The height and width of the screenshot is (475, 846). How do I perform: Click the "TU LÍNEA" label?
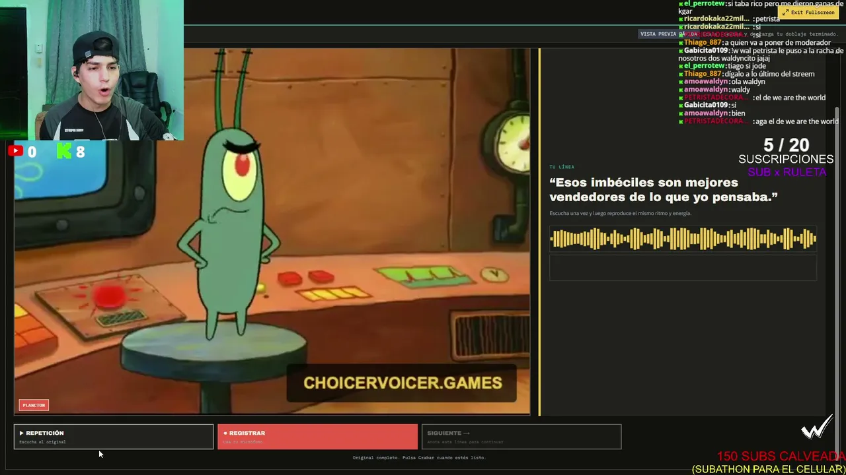click(562, 167)
